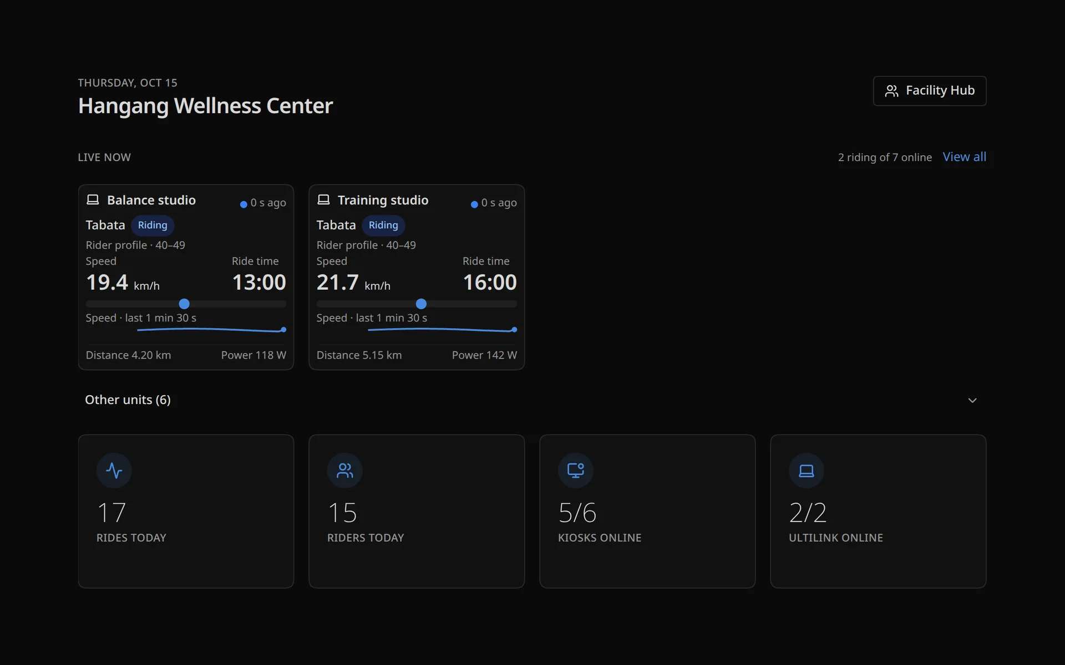Select the 17 Rides Today value
The image size is (1065, 665).
pos(111,513)
